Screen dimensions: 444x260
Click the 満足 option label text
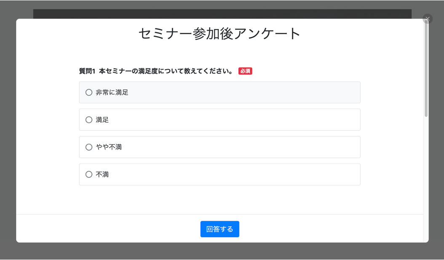point(102,120)
